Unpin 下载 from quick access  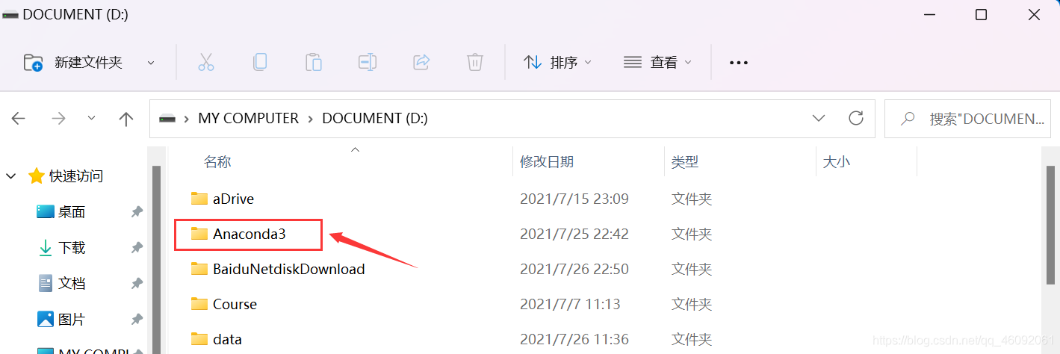coord(137,247)
